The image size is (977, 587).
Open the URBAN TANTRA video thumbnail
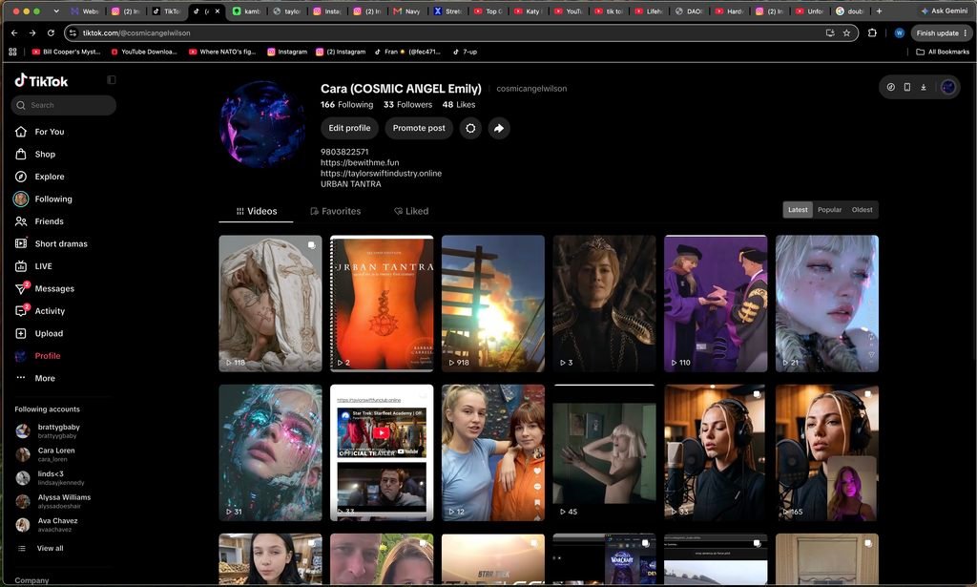click(382, 304)
